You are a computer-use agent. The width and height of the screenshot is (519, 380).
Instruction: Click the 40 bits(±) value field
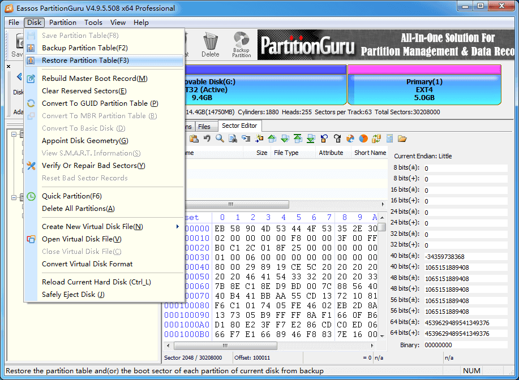[466, 257]
